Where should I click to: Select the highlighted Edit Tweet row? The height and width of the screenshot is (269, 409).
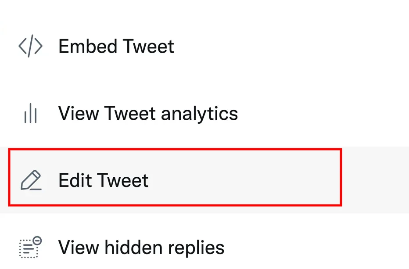(x=175, y=177)
